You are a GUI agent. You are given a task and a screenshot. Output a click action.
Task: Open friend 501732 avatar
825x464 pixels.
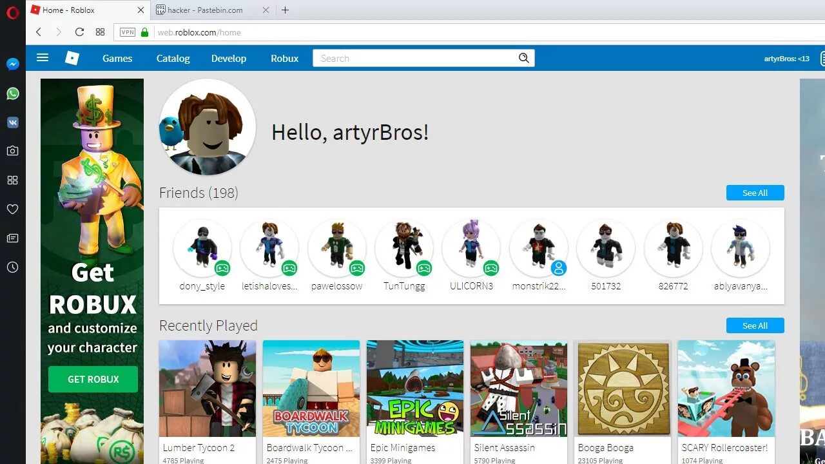606,248
